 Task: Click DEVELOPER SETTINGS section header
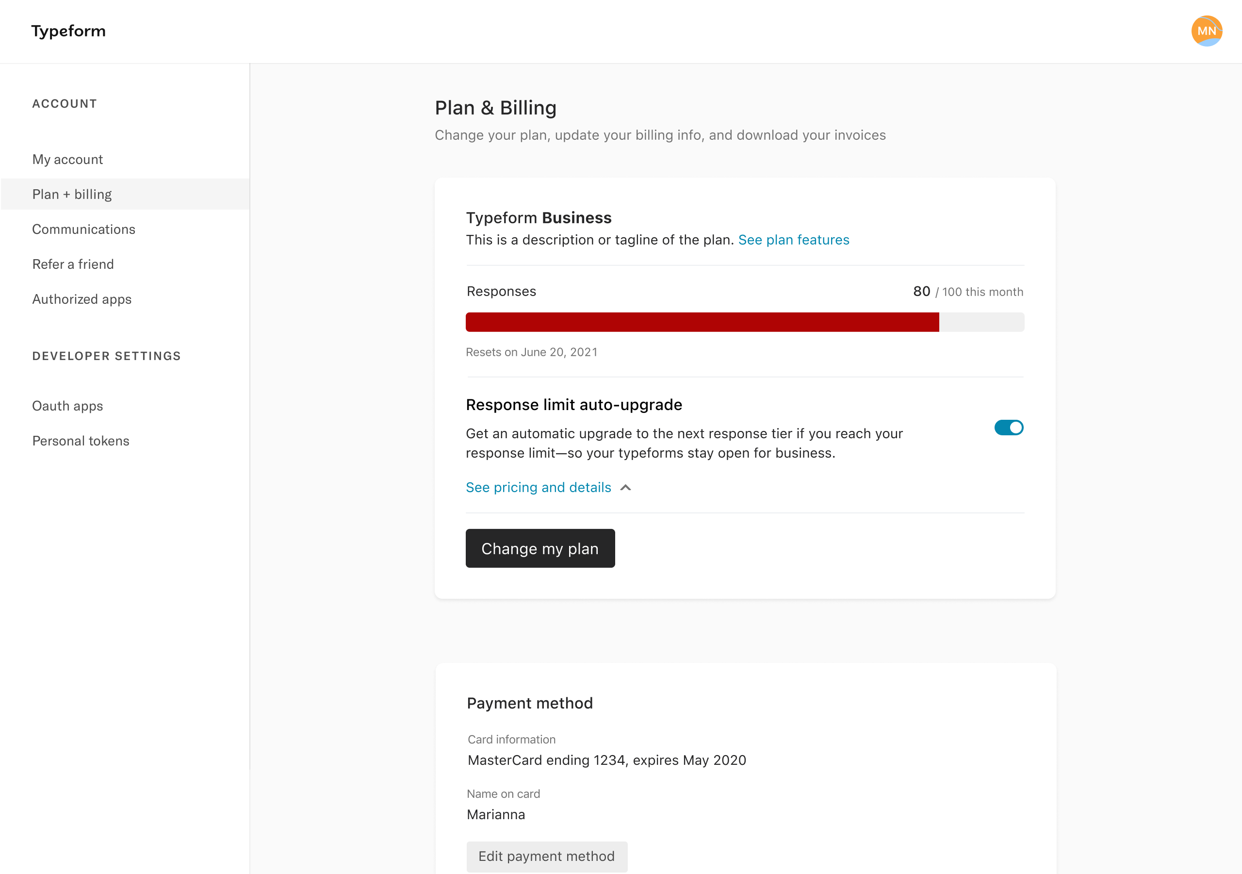click(x=107, y=356)
